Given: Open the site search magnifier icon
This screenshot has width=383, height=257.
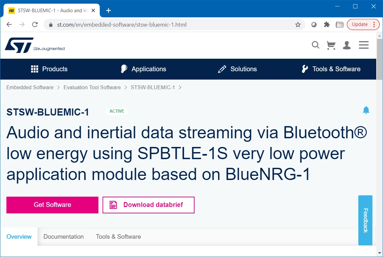Looking at the screenshot, I should (x=315, y=45).
